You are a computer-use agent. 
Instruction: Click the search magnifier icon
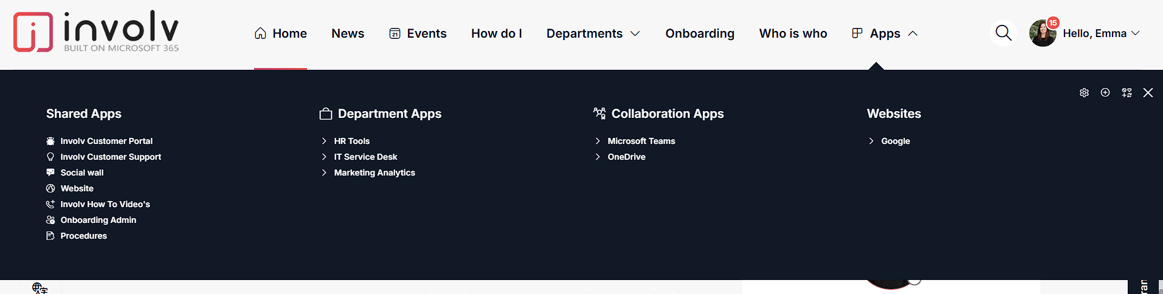click(x=1003, y=33)
